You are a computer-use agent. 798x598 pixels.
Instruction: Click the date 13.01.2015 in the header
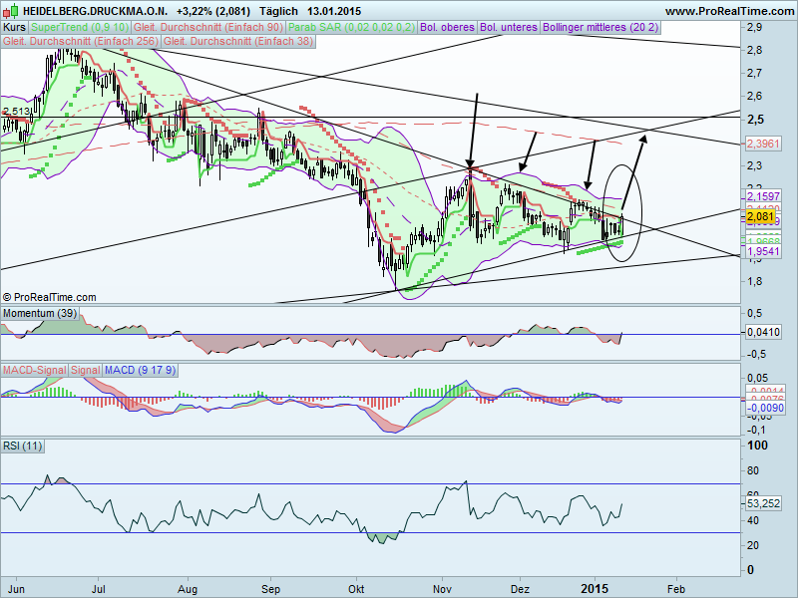[x=334, y=11]
